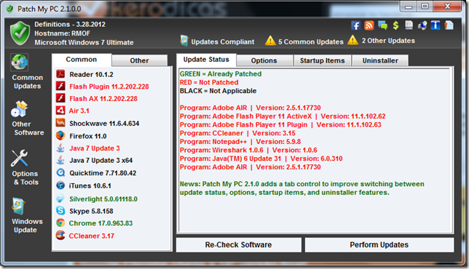Open the Facebook icon in header

355,25
